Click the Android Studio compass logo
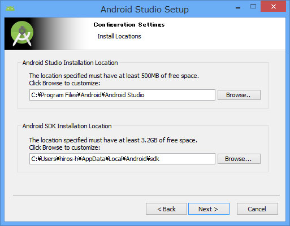Image resolution: width=290 pixels, height=226 pixels. (x=22, y=33)
